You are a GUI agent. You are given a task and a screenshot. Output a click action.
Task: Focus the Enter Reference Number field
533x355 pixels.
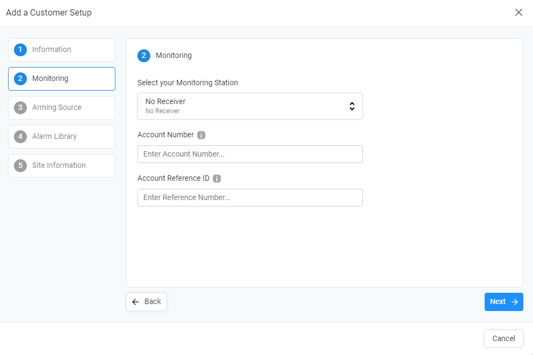pos(250,198)
